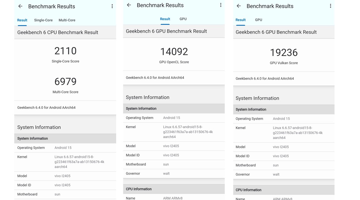Click Benchmark Results title on Vulkan screen
This screenshot has height=200, width=360.
pos(270,6)
